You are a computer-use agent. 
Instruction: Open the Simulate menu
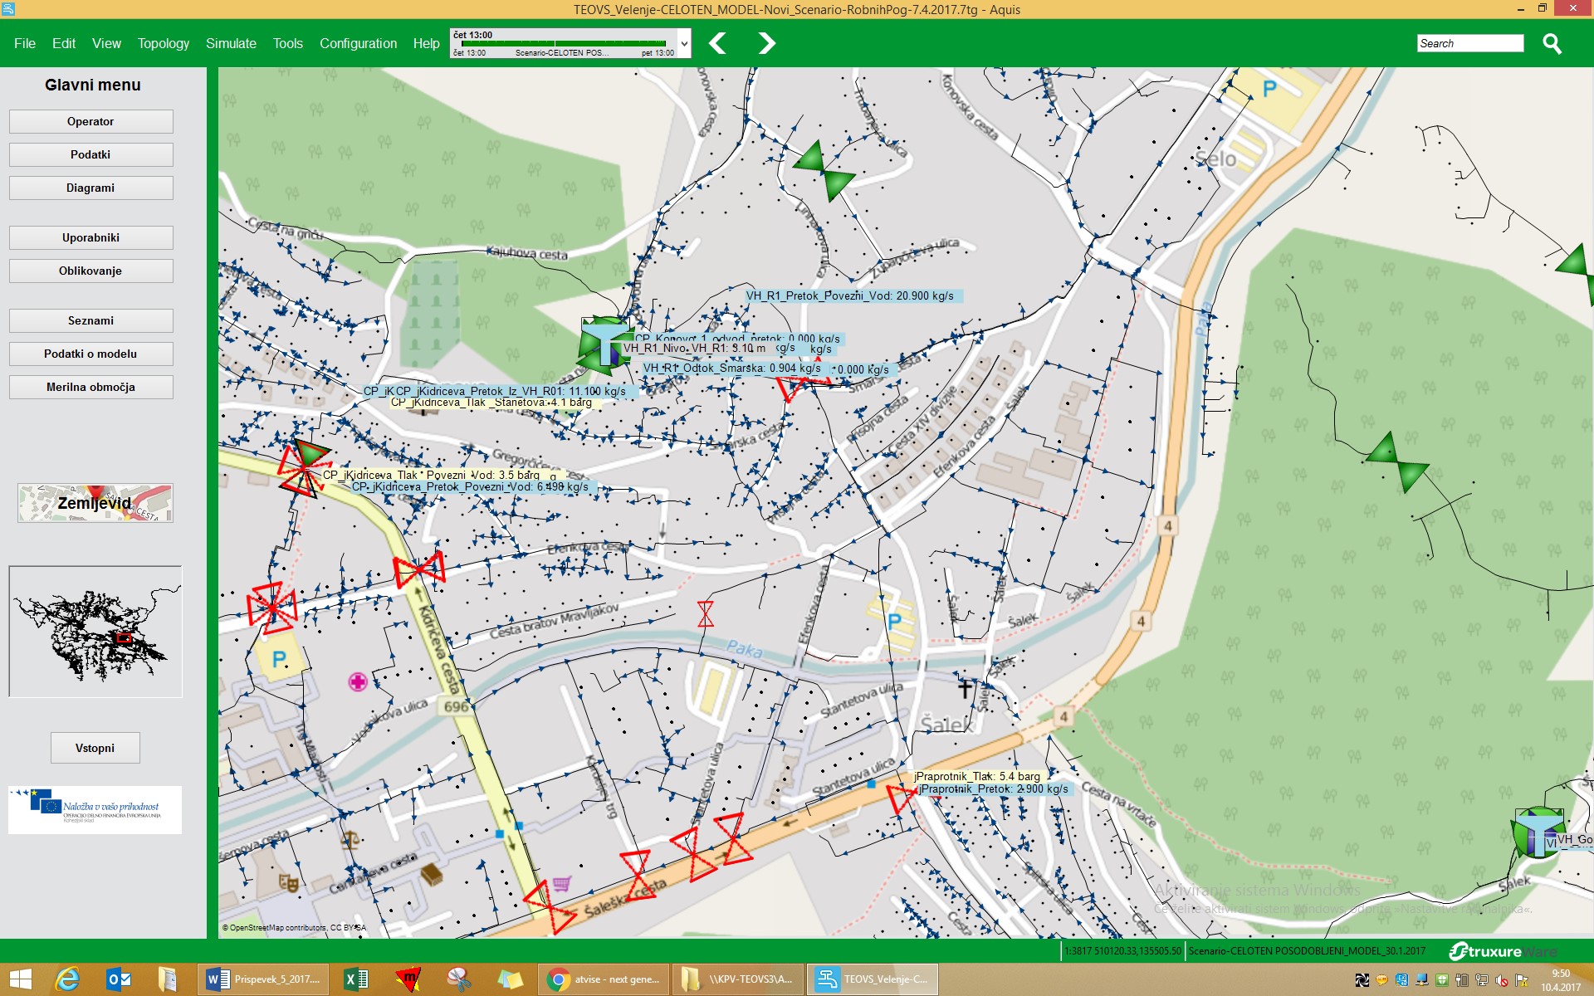coord(231,43)
